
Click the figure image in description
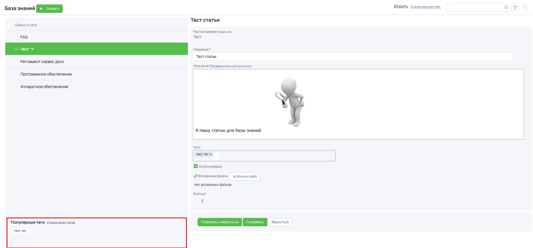(290, 102)
